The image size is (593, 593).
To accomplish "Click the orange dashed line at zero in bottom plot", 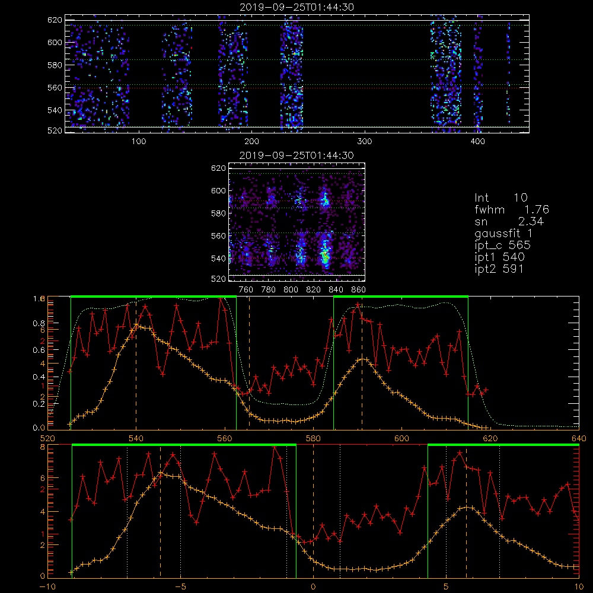I will (313, 511).
